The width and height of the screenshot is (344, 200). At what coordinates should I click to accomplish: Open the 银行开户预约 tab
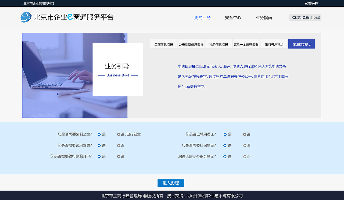point(274,44)
